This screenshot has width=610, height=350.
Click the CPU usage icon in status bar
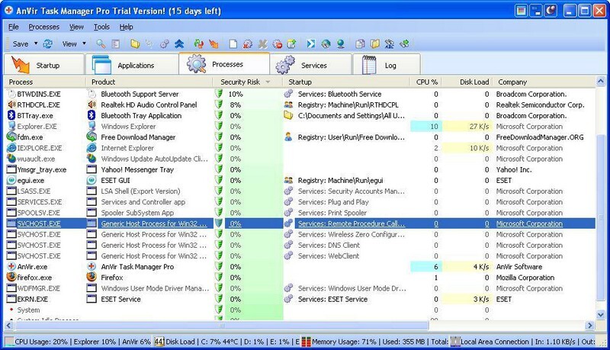click(x=10, y=342)
